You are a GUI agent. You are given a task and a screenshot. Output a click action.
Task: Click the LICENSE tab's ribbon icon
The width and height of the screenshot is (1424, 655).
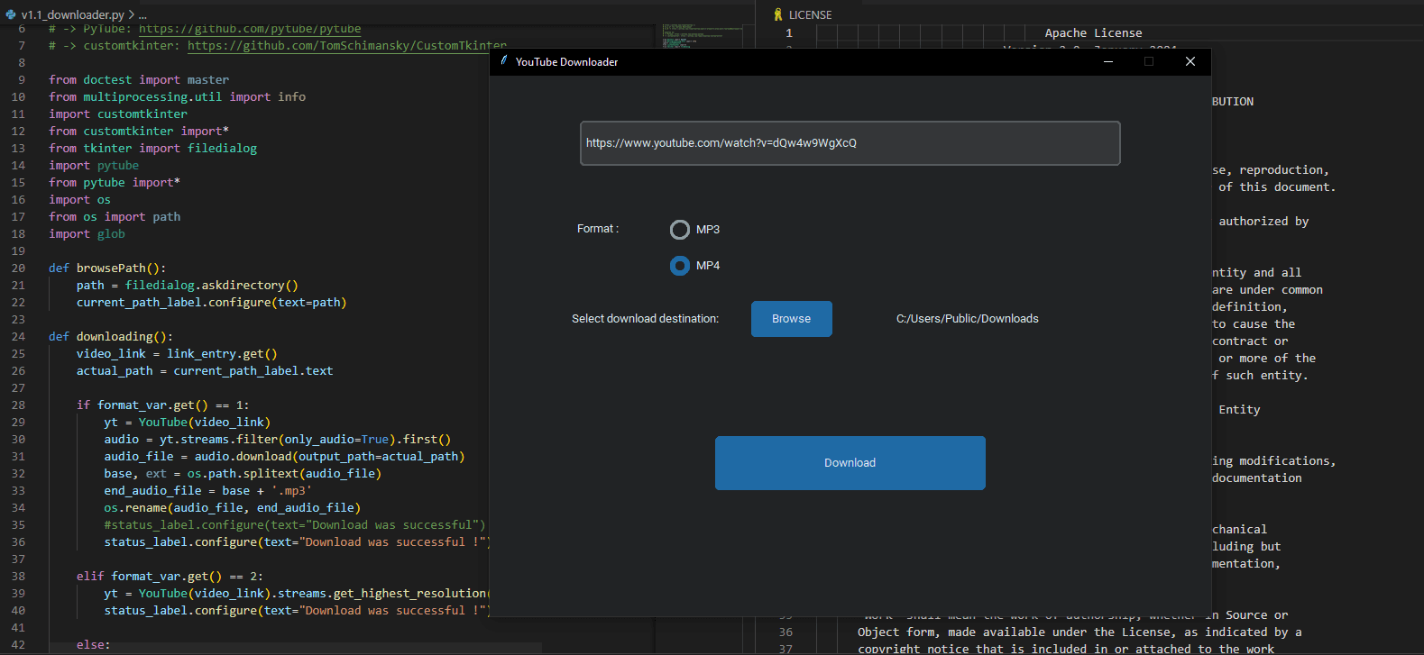point(778,14)
